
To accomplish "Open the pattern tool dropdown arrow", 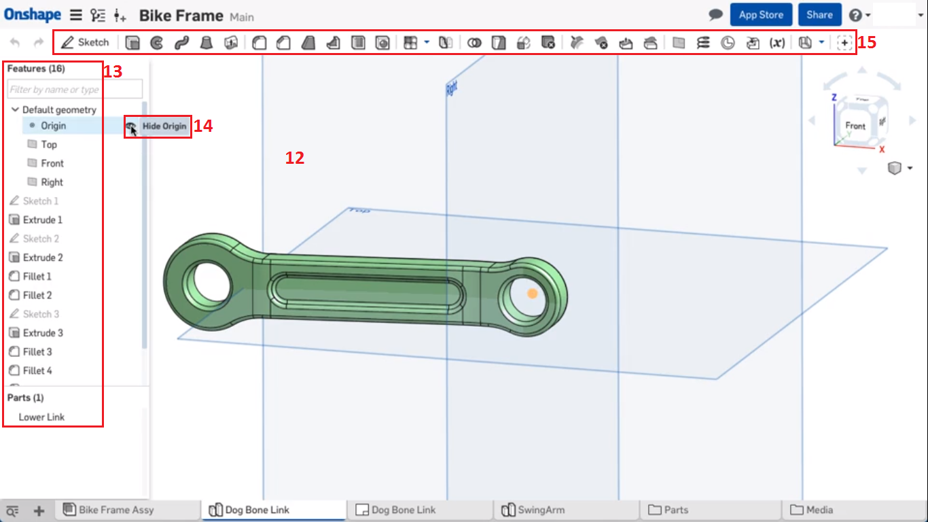I will point(427,42).
